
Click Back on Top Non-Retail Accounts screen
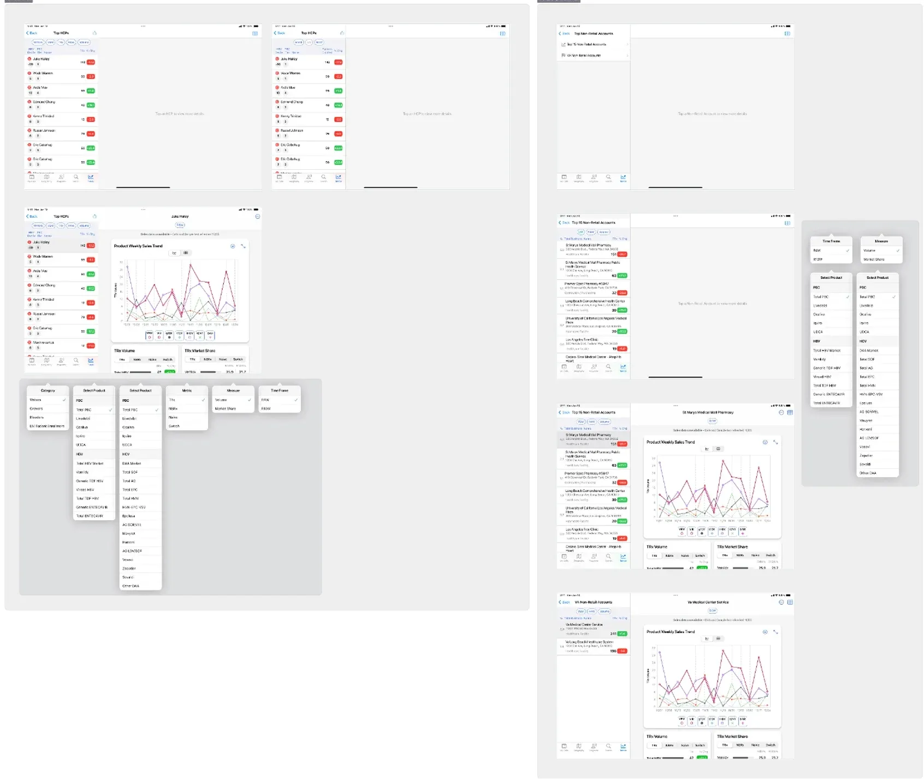point(564,33)
